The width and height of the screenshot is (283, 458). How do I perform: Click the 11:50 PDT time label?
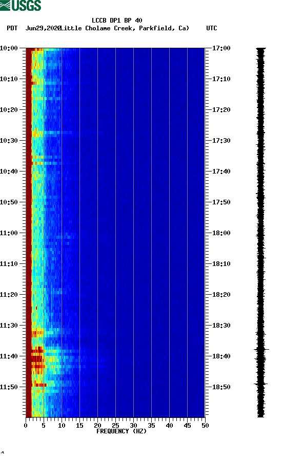pyautogui.click(x=9, y=387)
